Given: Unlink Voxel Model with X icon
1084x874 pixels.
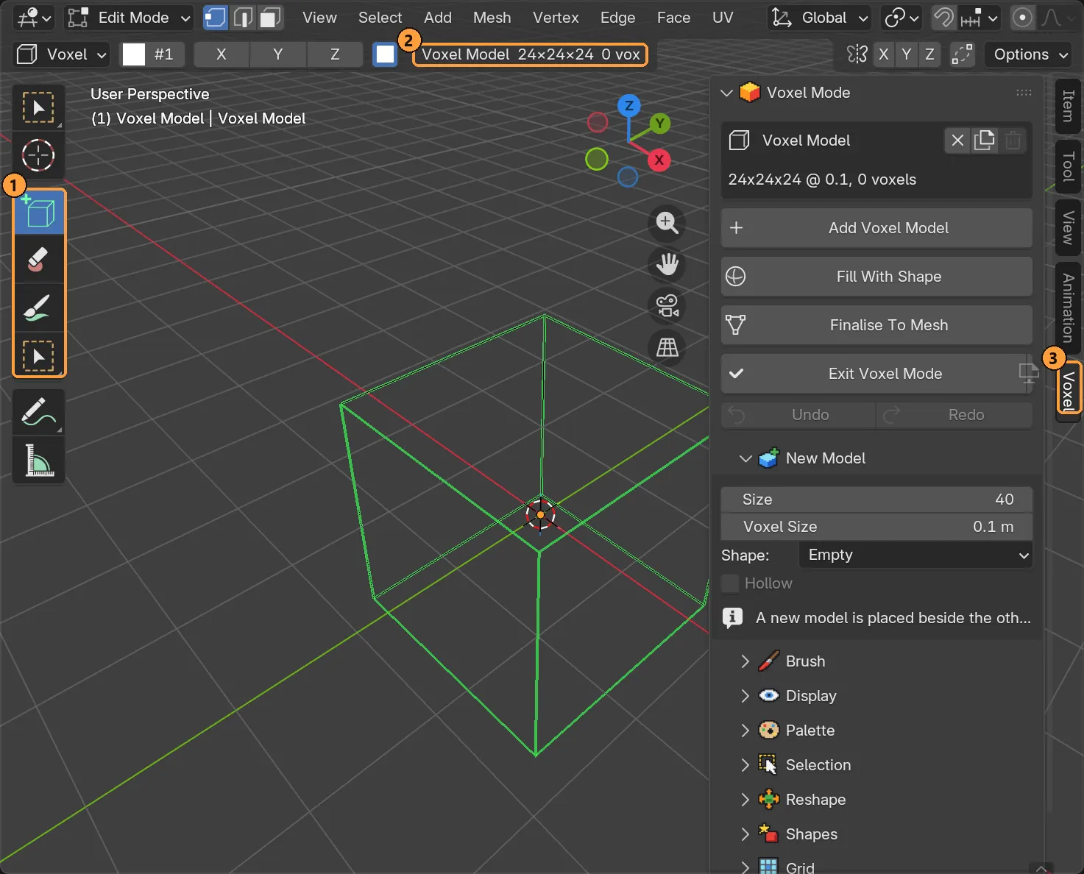Looking at the screenshot, I should point(957,141).
